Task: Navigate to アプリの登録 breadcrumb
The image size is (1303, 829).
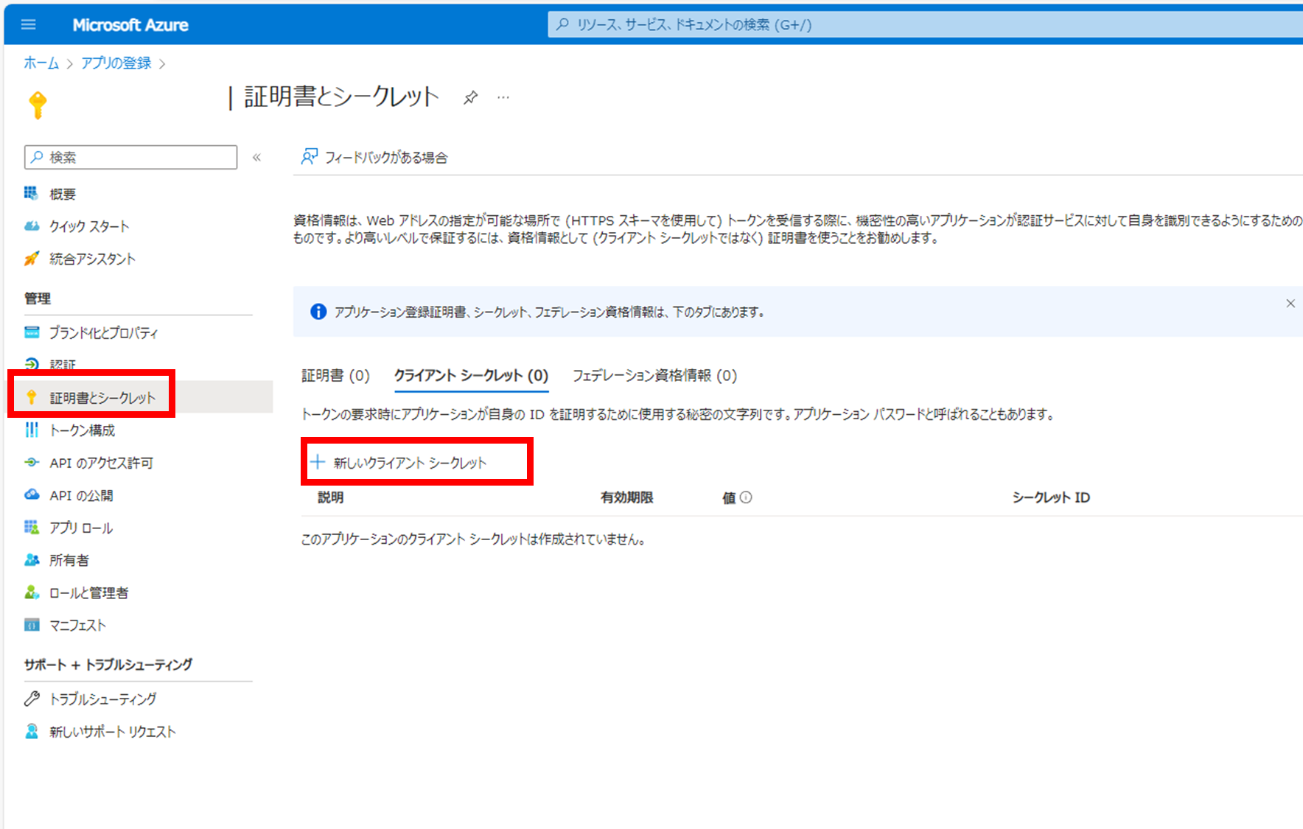Action: pos(116,63)
